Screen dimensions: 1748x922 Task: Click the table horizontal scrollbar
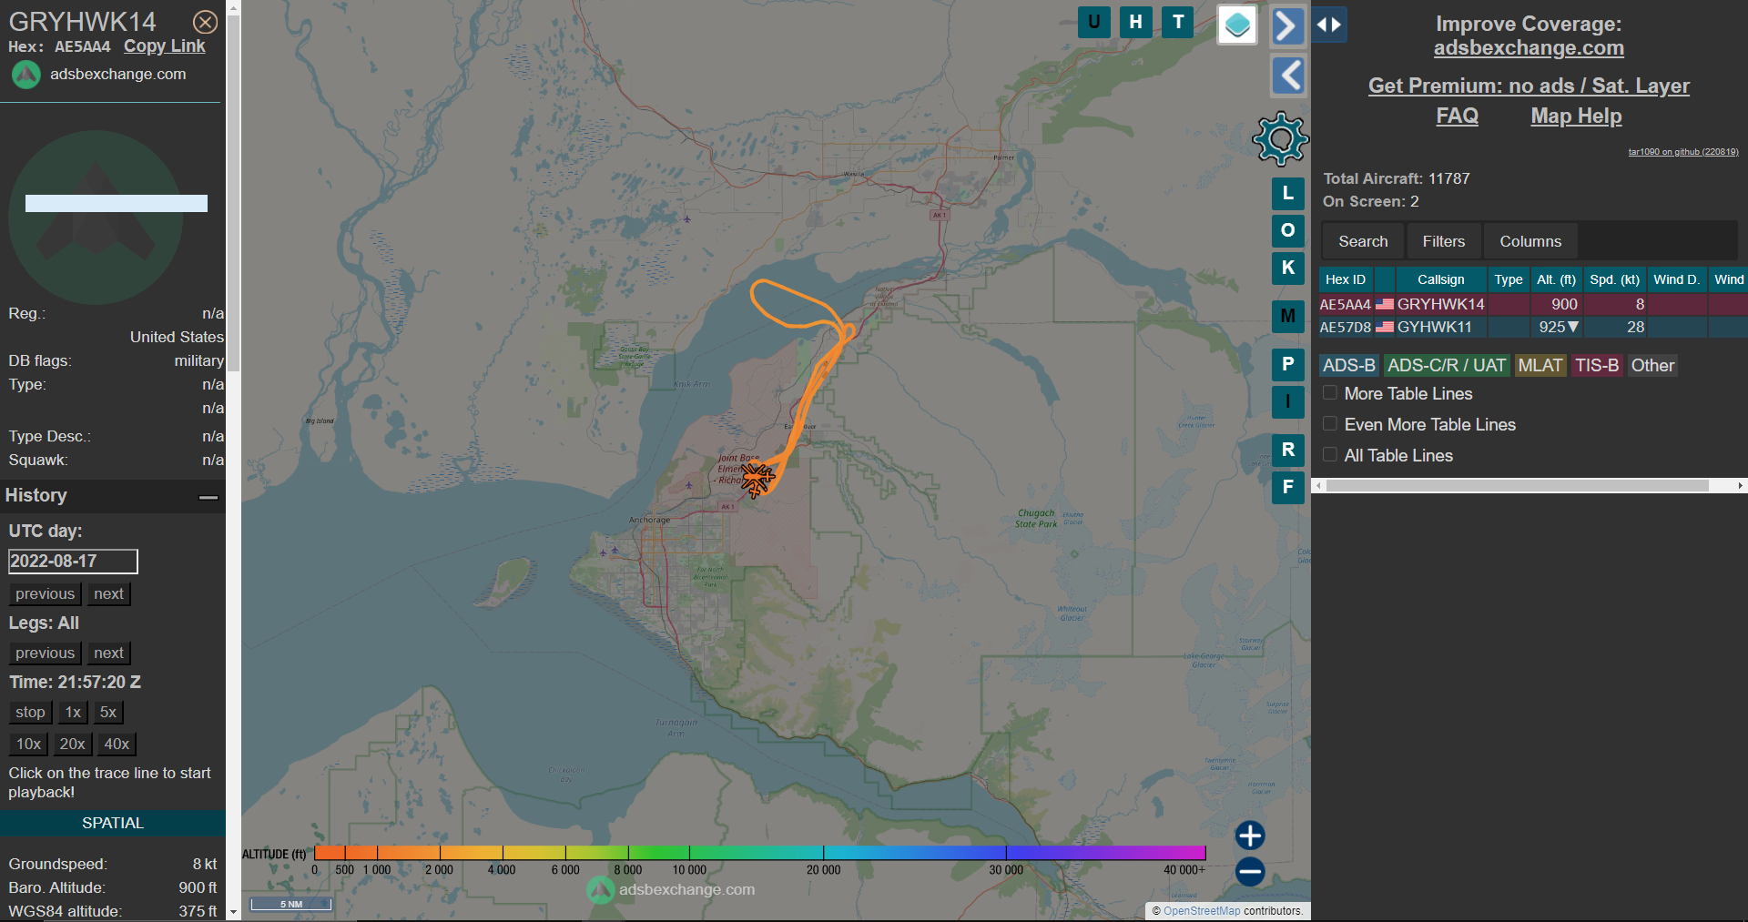(1517, 486)
